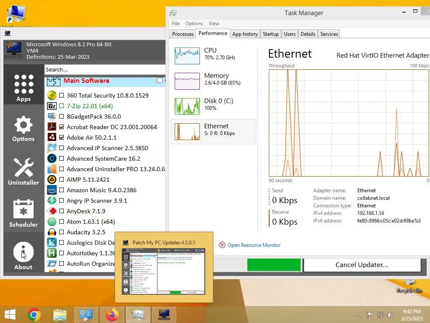Click the Advanced Uninstaller PRO icon
Screen dimensions: 430x323
coord(52,169)
